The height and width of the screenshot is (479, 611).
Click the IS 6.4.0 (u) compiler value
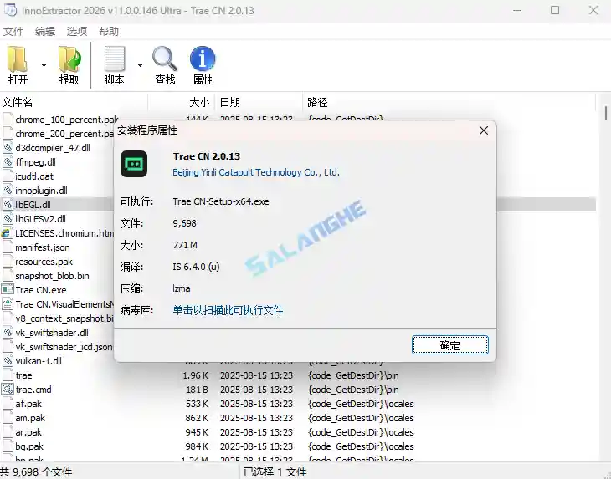(196, 267)
